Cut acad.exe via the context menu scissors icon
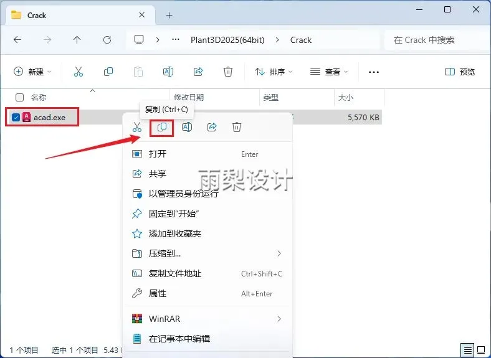The width and height of the screenshot is (491, 358). coord(137,127)
